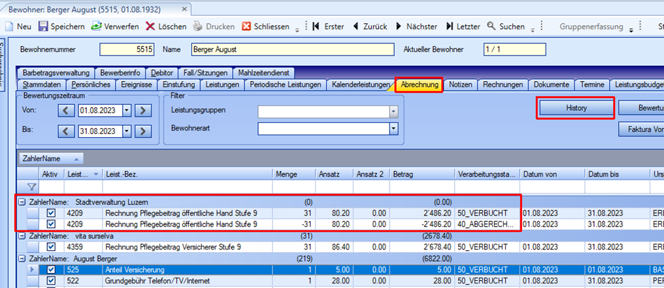Open the Leistungsgruppen dropdown

pos(394,112)
